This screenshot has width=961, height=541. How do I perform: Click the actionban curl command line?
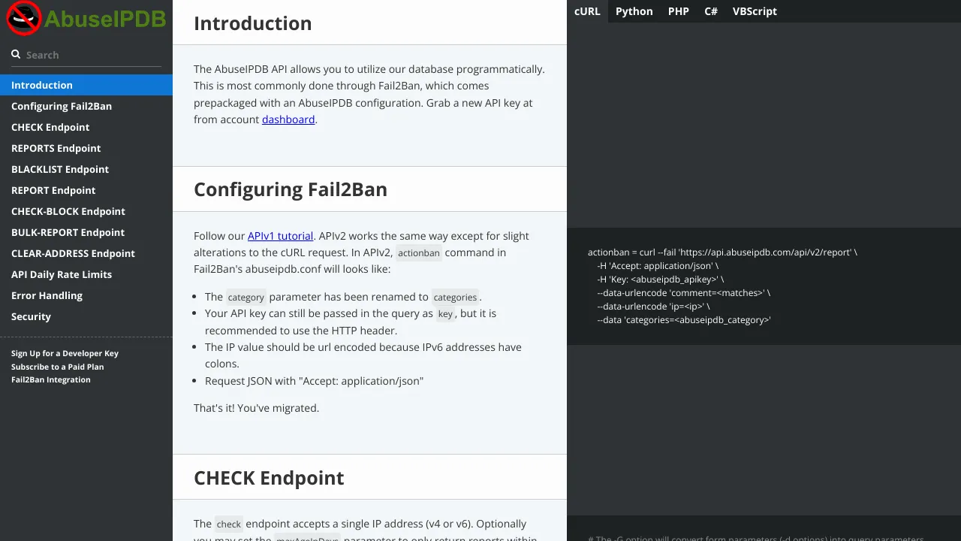(x=722, y=252)
